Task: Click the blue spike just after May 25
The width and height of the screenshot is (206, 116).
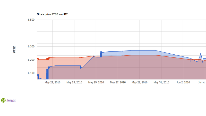Action: (101, 54)
